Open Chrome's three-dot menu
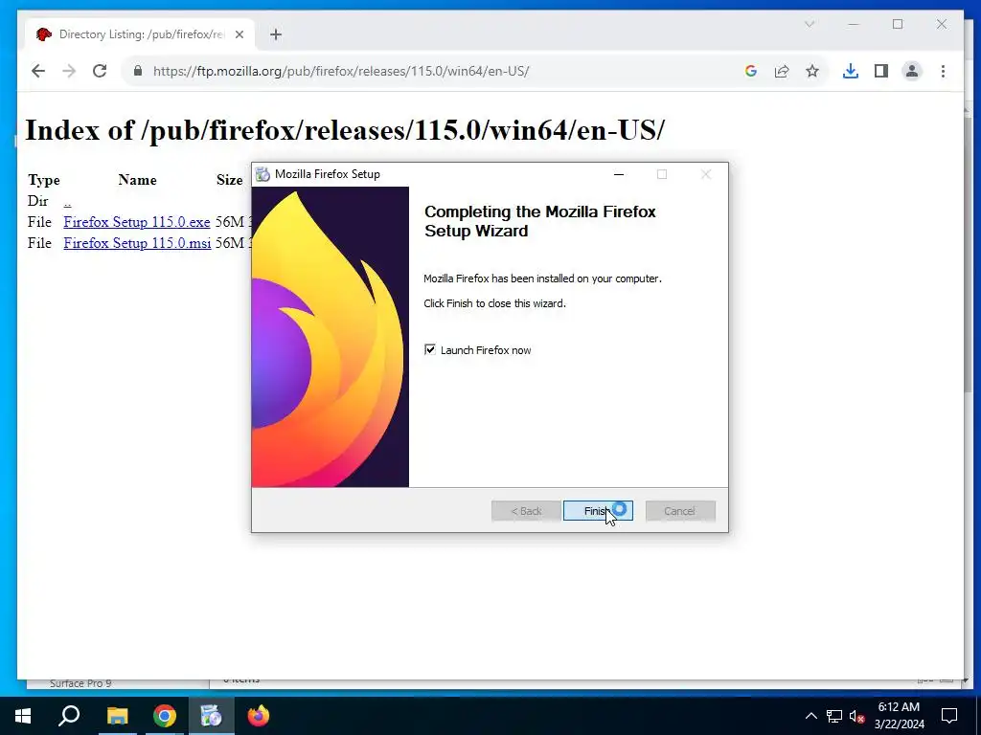 click(x=943, y=71)
